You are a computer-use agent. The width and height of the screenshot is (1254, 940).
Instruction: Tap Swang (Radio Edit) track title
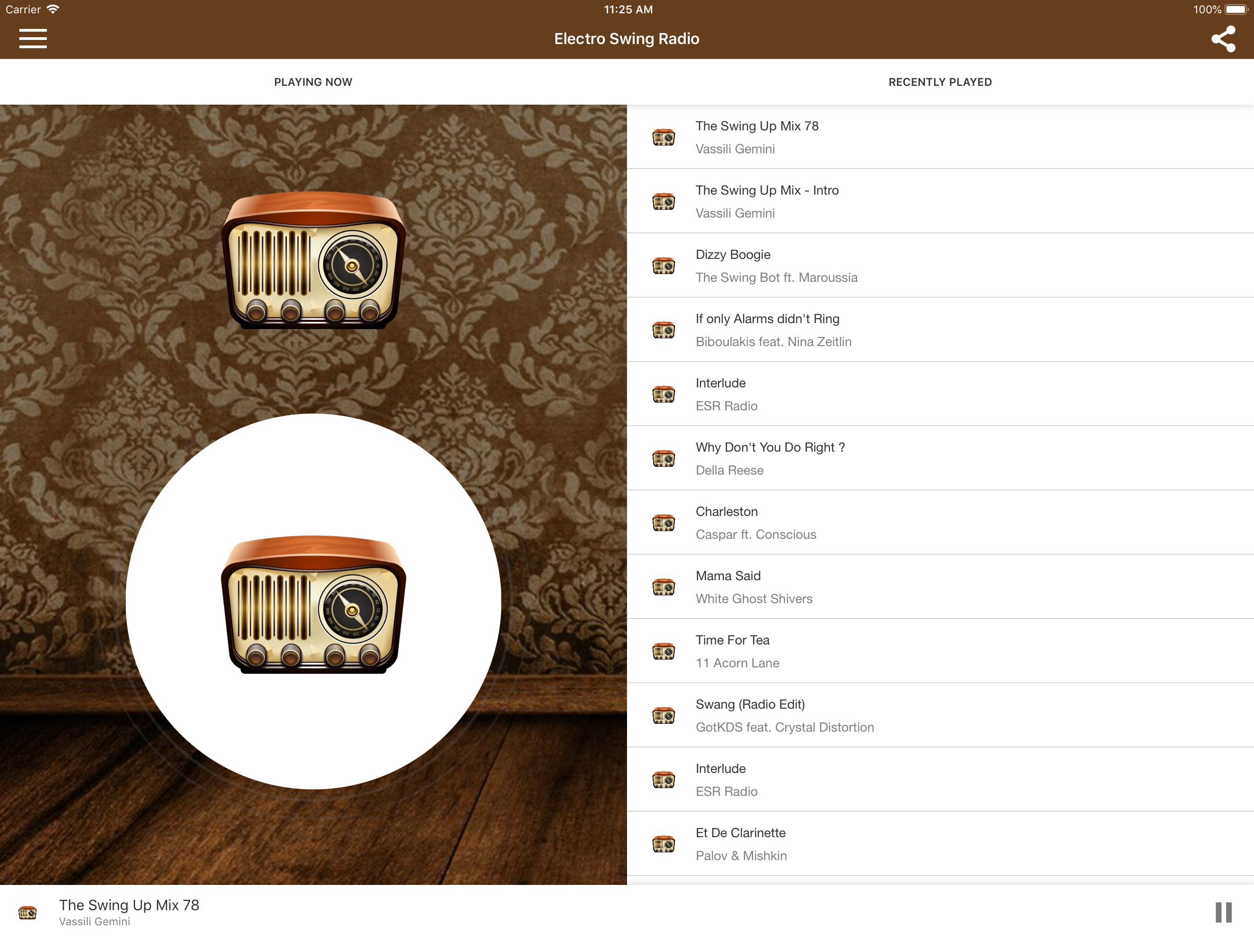tap(750, 704)
